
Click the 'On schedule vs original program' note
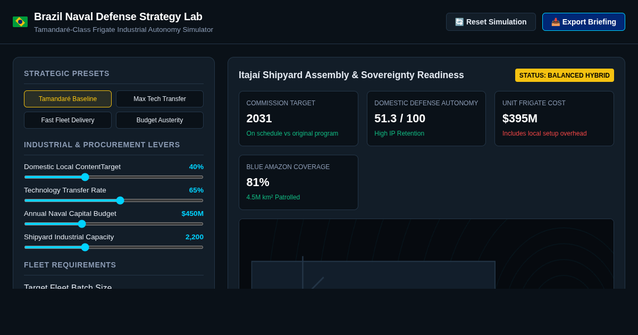(292, 133)
